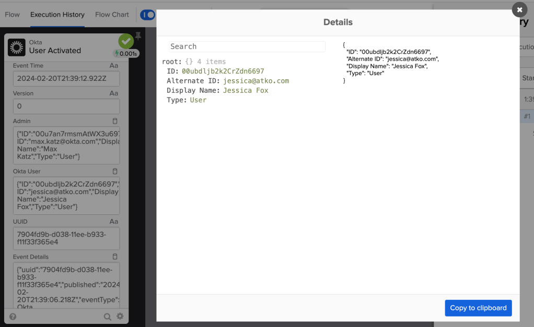Click the Event Details object type icon
Screen dimensions: 534x327
coord(115,257)
